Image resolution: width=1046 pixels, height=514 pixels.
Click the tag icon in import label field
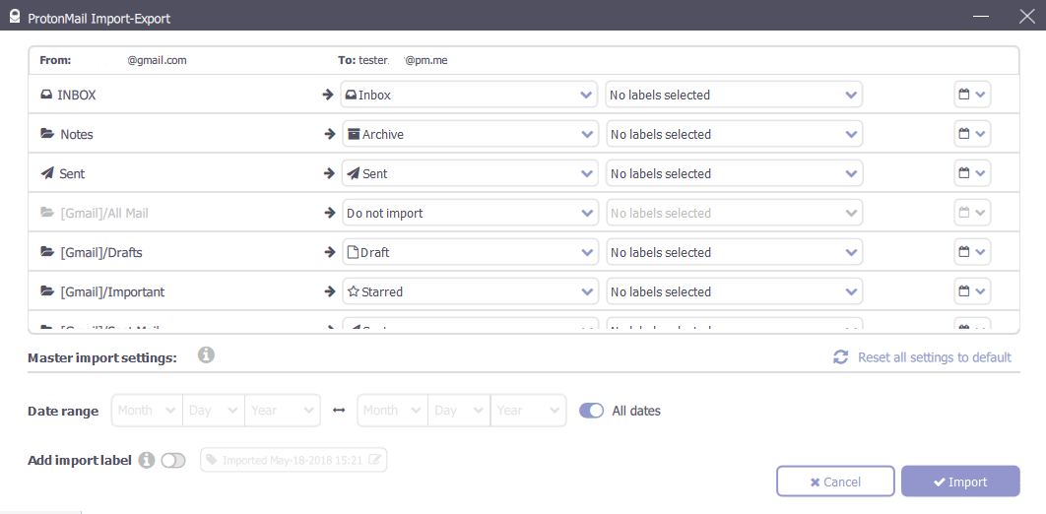coord(212,460)
